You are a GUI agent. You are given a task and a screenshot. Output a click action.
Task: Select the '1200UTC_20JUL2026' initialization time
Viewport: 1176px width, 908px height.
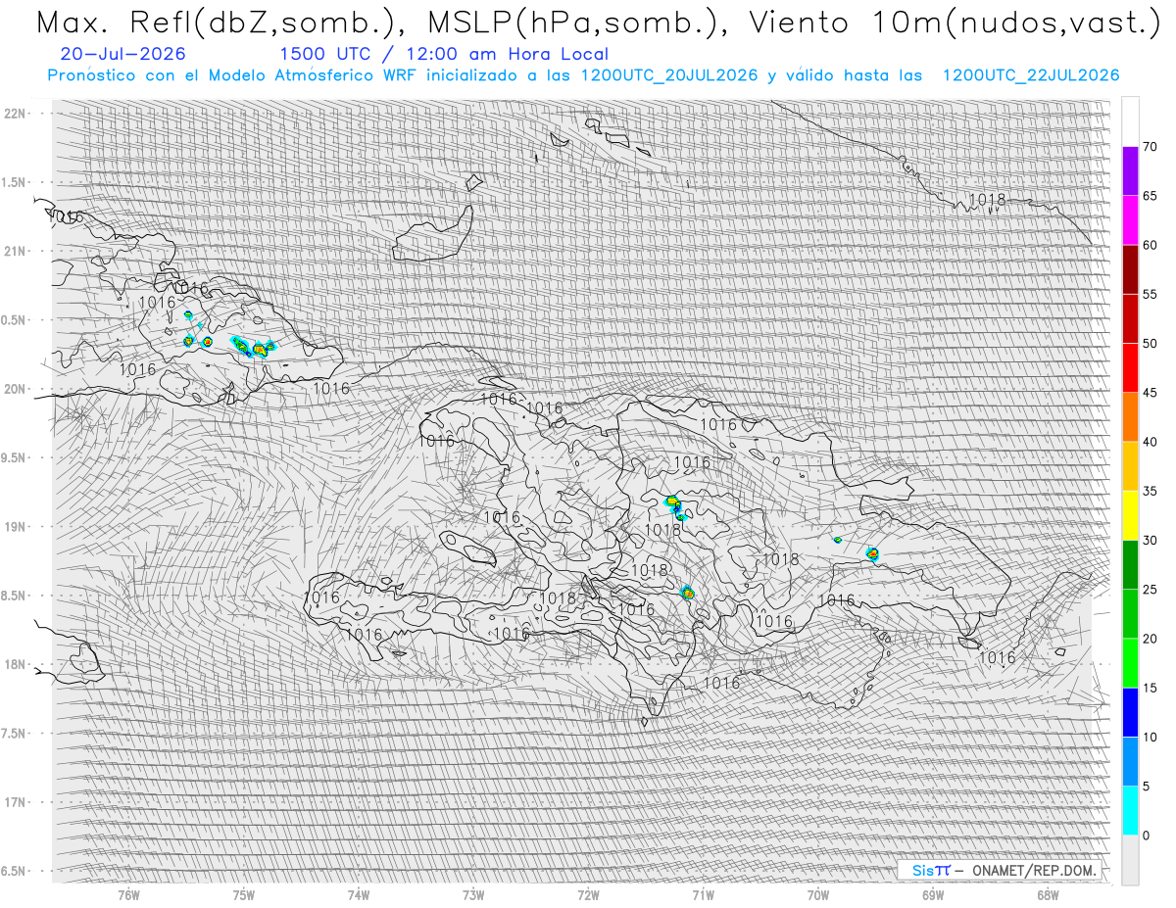click(x=669, y=75)
